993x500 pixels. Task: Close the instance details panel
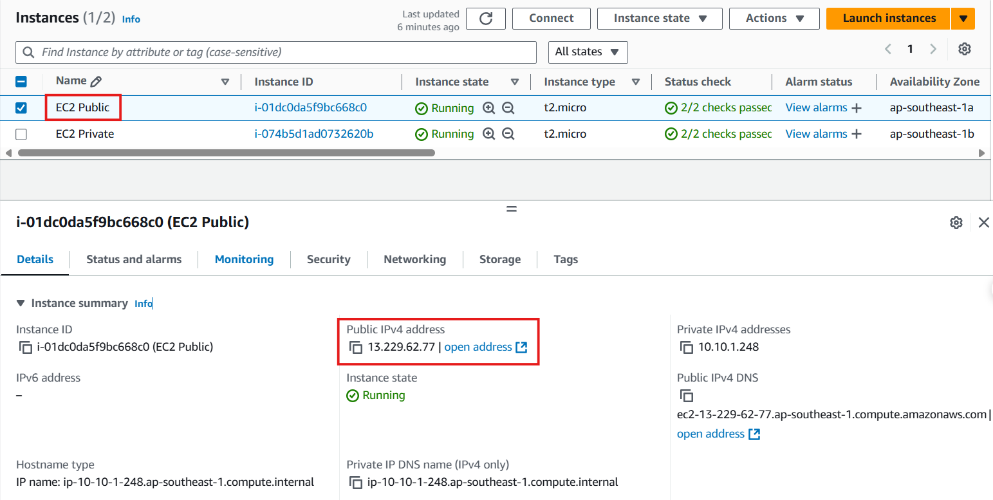pyautogui.click(x=983, y=223)
